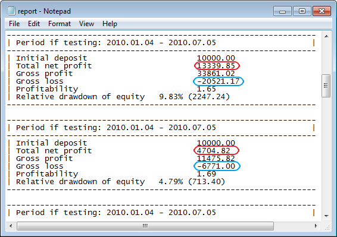Click the second 'Period if testing' header line
337x237 pixels.
(x=116, y=127)
